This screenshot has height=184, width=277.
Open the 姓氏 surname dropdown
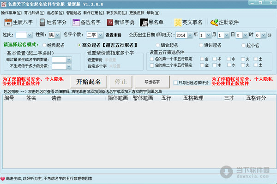(30, 35)
